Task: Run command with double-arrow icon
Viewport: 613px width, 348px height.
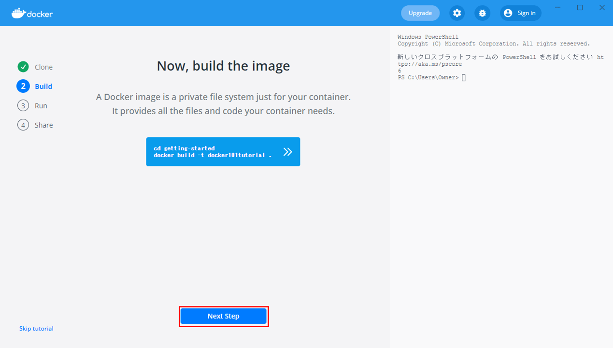Action: pos(288,152)
